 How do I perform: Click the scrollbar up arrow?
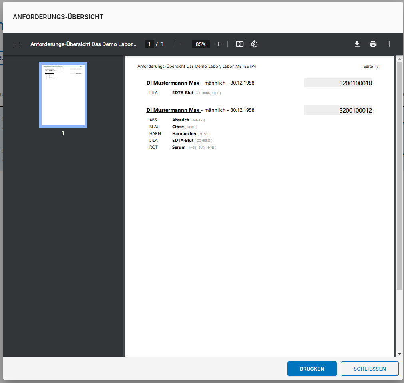[399, 59]
